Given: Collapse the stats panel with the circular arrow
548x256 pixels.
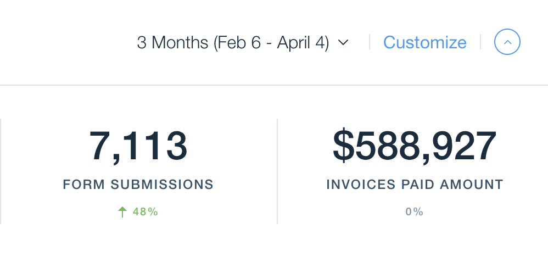Looking at the screenshot, I should [x=507, y=42].
